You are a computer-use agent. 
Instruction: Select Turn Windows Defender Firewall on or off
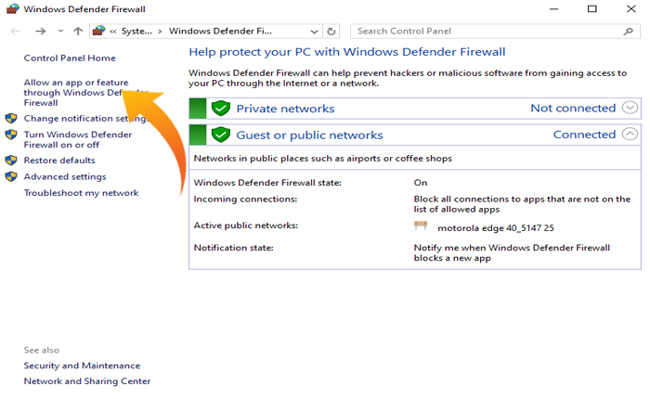78,139
